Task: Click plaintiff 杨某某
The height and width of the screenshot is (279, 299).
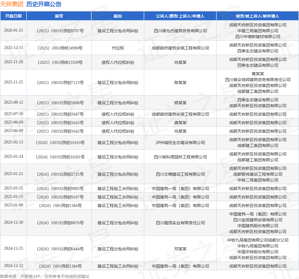Action: (180, 103)
